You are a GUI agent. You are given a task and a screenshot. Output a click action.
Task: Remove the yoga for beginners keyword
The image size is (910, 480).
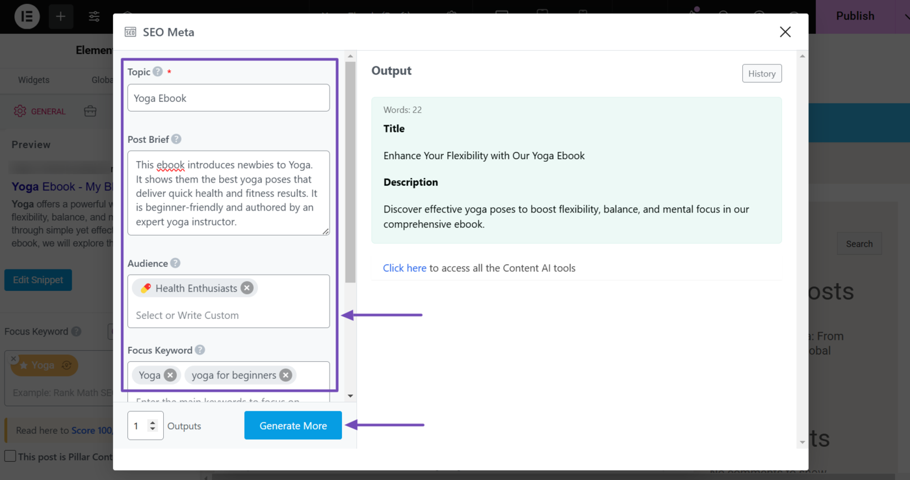click(285, 375)
